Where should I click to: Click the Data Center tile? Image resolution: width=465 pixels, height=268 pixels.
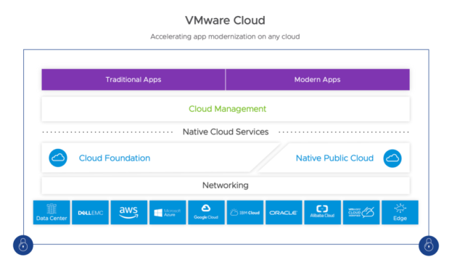pyautogui.click(x=52, y=212)
